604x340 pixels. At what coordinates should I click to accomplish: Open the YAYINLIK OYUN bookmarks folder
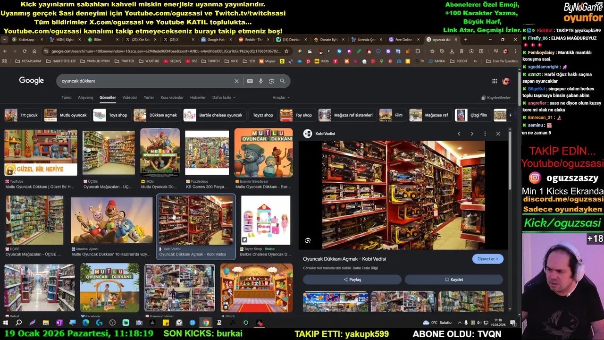(95, 61)
